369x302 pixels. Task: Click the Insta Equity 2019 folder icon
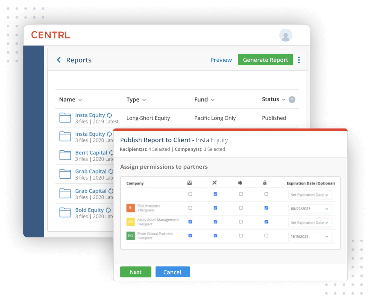point(65,118)
